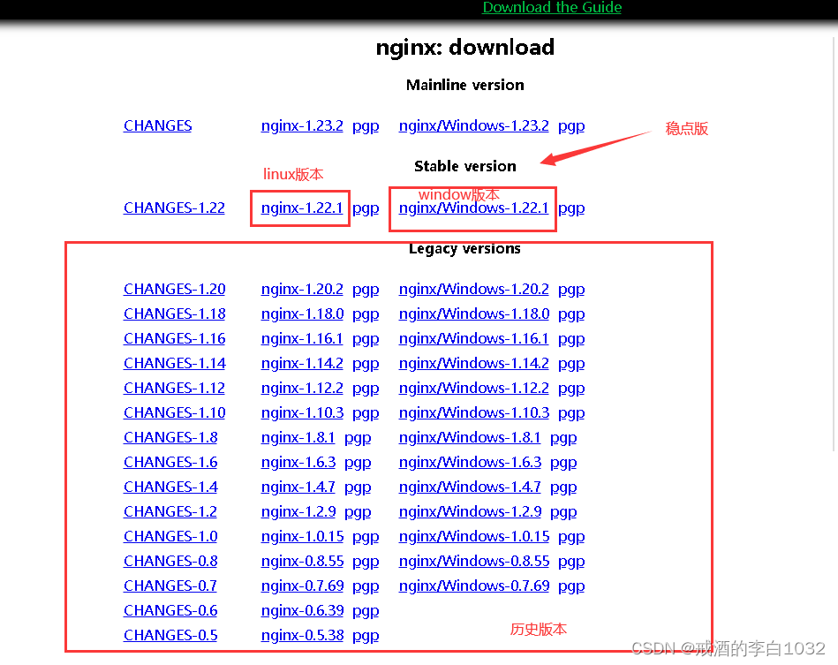This screenshot has height=665, width=838.
Task: Open the Download the Guide link
Action: [x=552, y=7]
